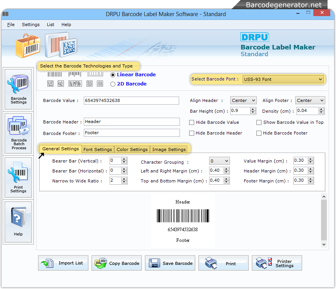Open the Select Barcode Font dropdown
The height and width of the screenshot is (289, 336).
pos(283,79)
